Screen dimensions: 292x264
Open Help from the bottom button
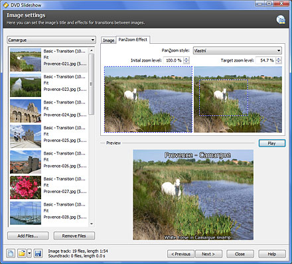(272, 254)
